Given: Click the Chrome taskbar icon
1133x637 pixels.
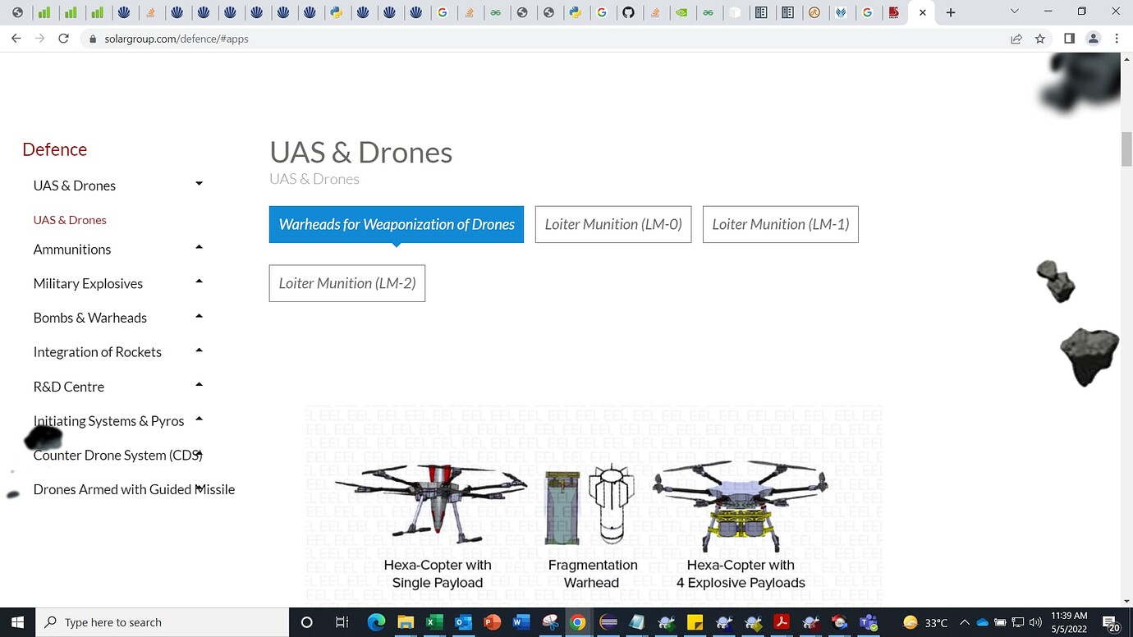Looking at the screenshot, I should pos(578,622).
